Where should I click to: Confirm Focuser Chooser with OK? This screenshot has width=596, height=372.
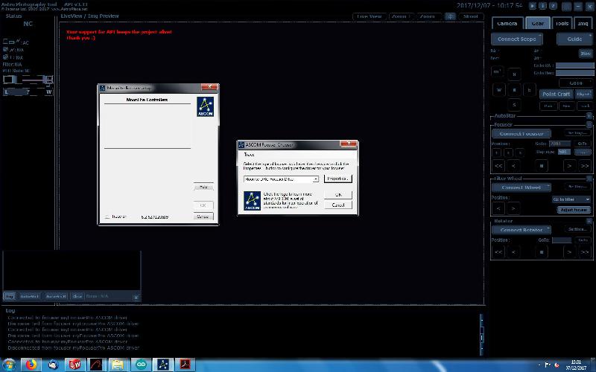tap(338, 194)
